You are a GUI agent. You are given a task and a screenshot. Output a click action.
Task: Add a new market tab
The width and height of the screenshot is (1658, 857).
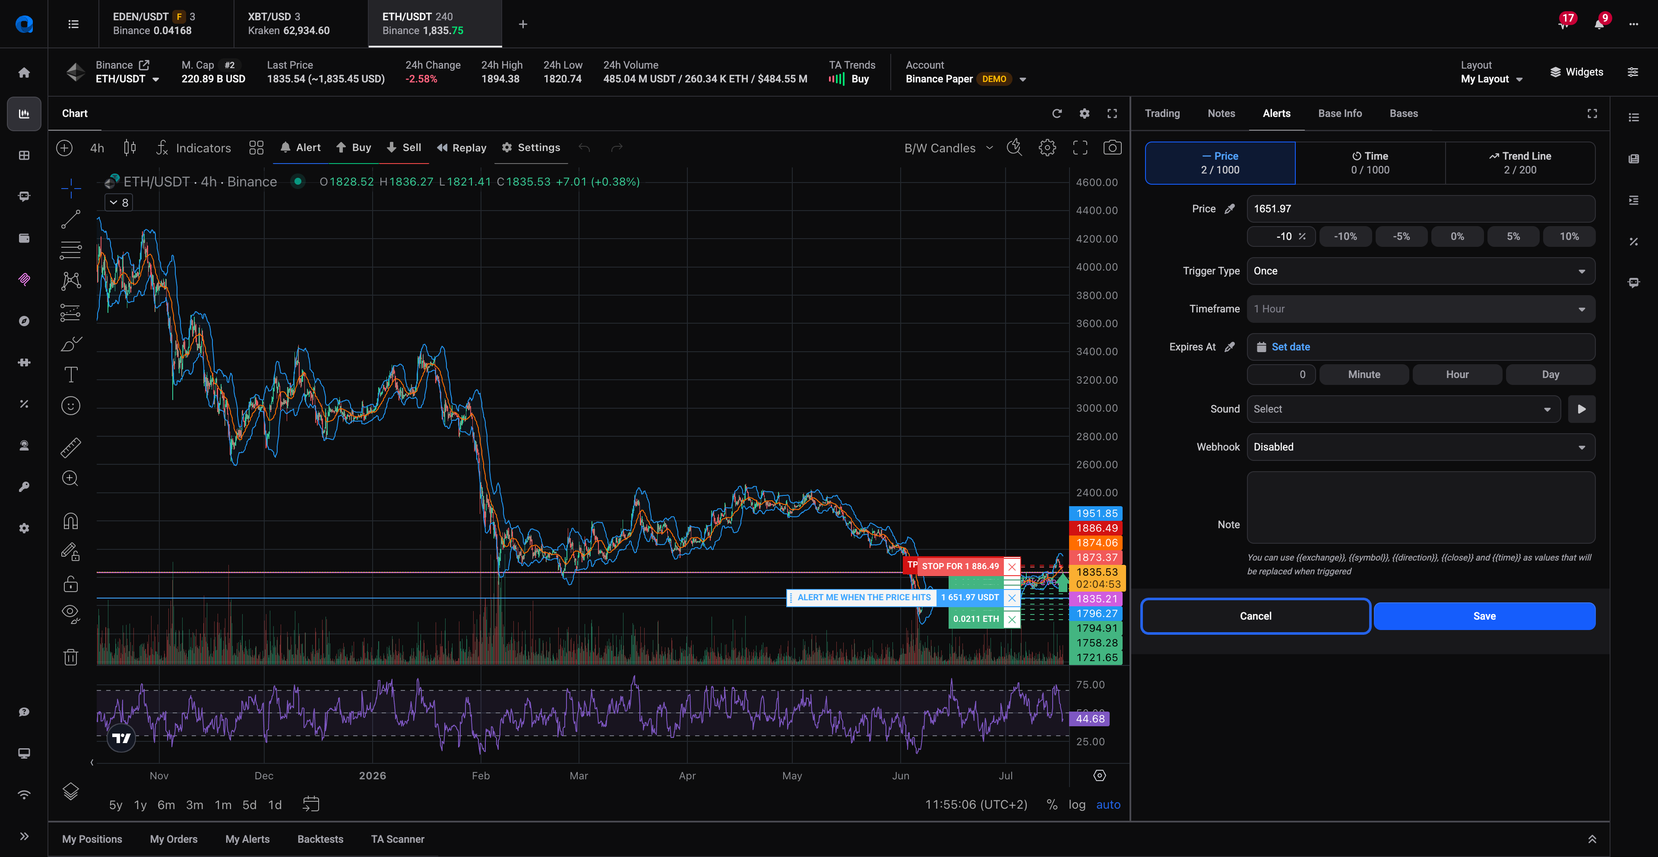pos(523,25)
